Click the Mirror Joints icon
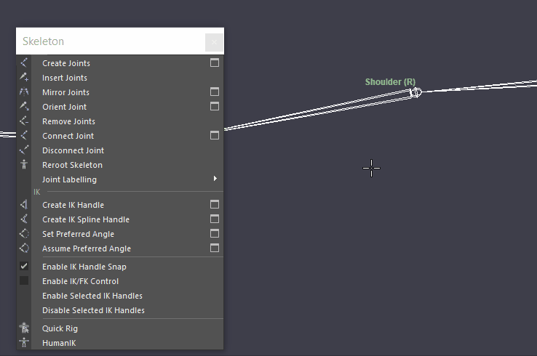537x356 pixels. tap(23, 92)
